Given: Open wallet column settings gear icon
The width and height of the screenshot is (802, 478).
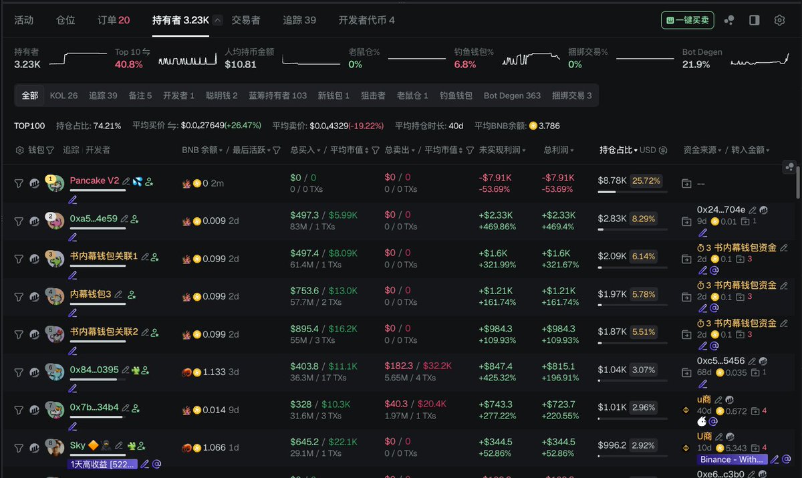Looking at the screenshot, I should (x=19, y=150).
